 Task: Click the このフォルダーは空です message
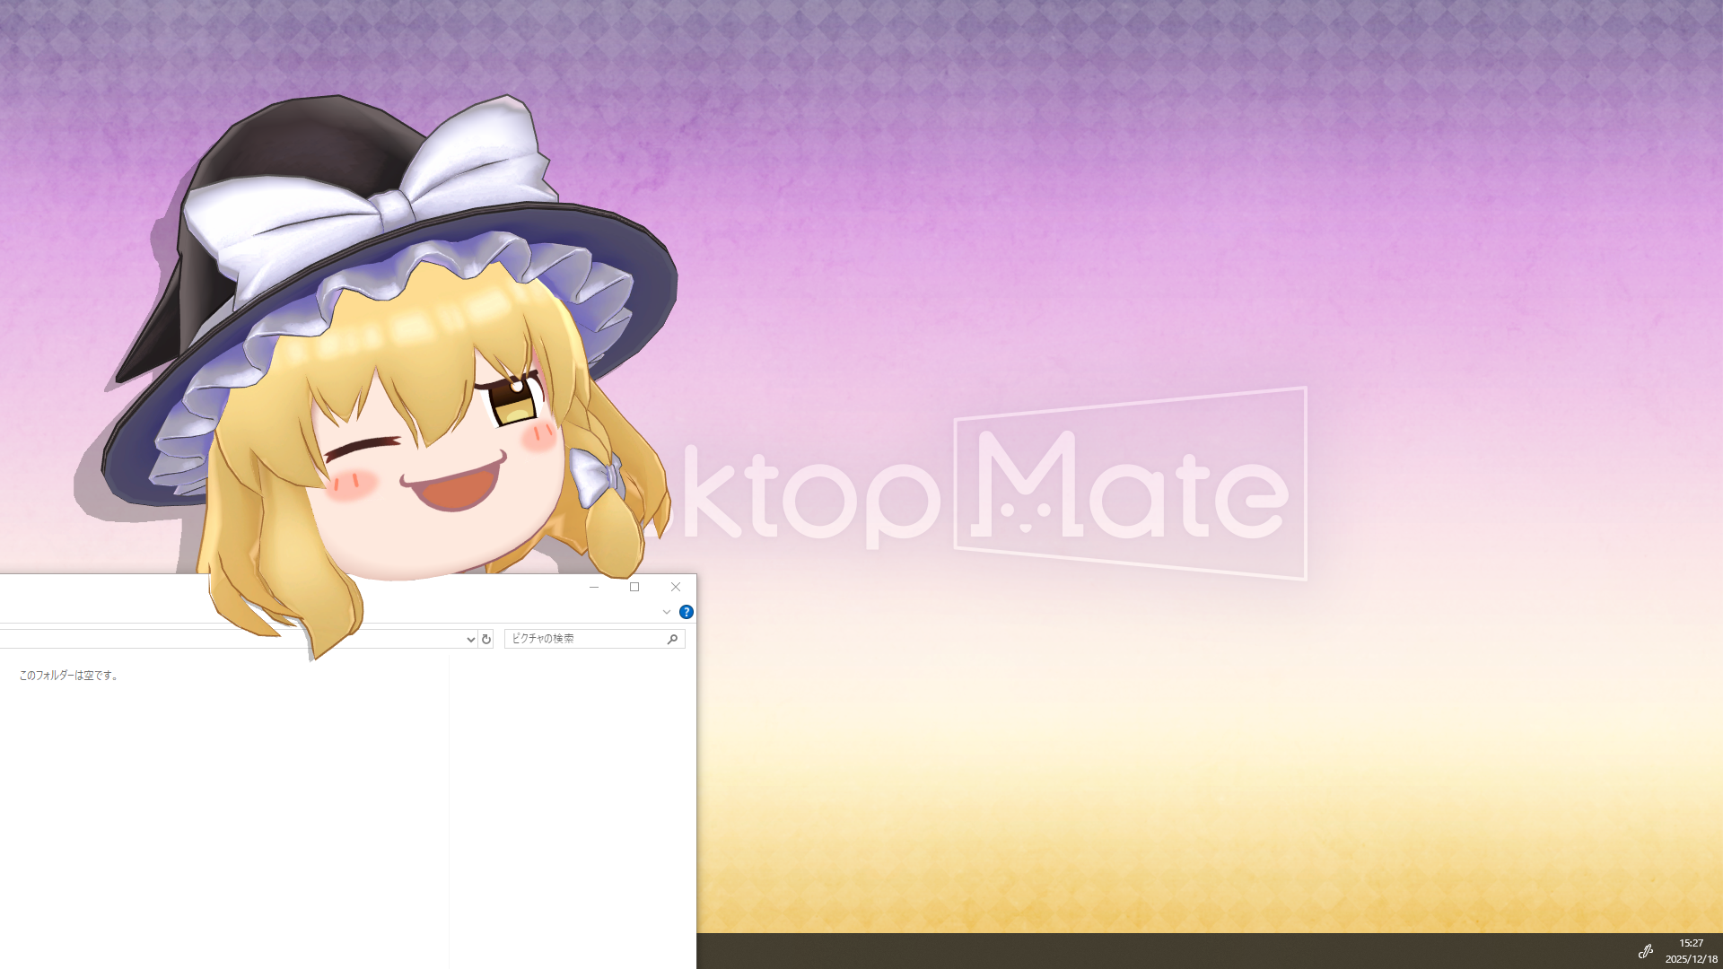coord(68,677)
